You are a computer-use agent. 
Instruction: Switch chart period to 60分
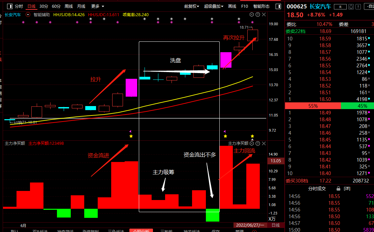(56, 6)
